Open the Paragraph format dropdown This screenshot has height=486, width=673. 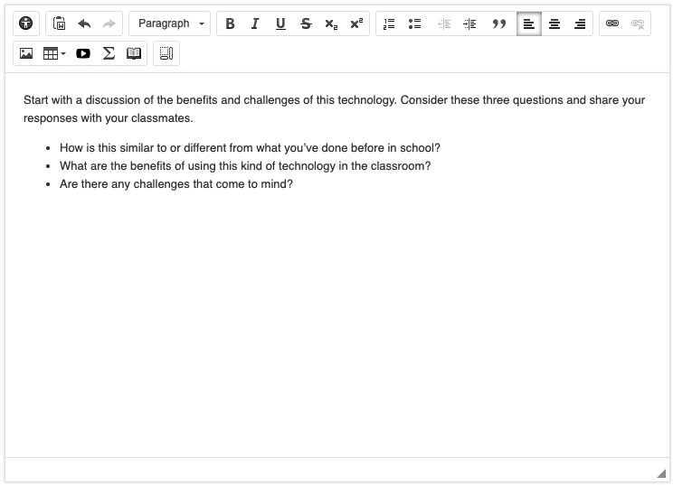point(170,23)
